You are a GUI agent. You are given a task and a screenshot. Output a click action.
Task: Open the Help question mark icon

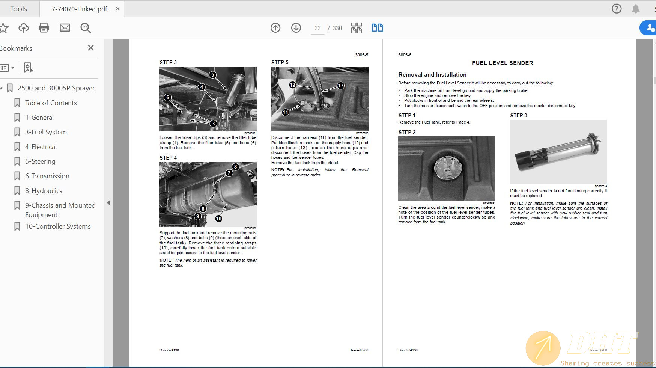[x=617, y=9]
